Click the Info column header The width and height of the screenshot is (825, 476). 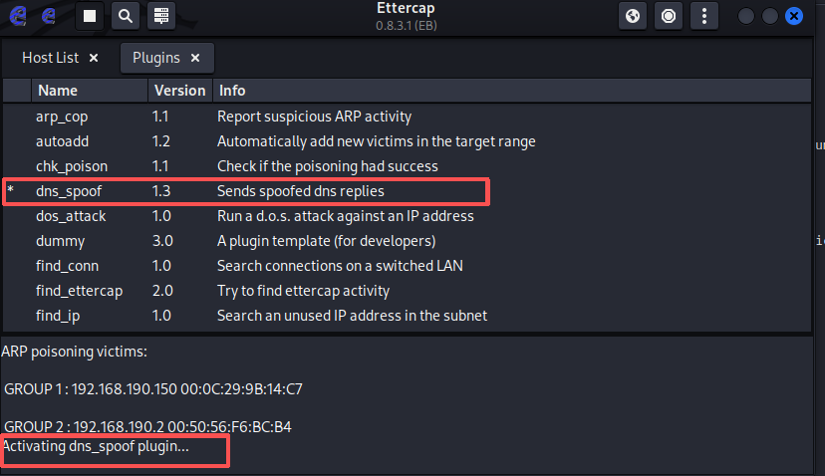[x=232, y=91]
